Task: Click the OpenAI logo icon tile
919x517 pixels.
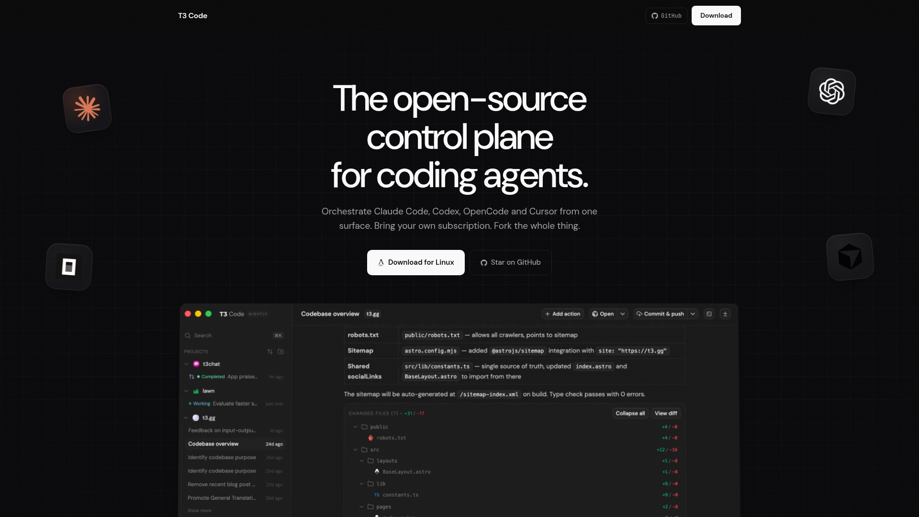Action: pyautogui.click(x=832, y=91)
